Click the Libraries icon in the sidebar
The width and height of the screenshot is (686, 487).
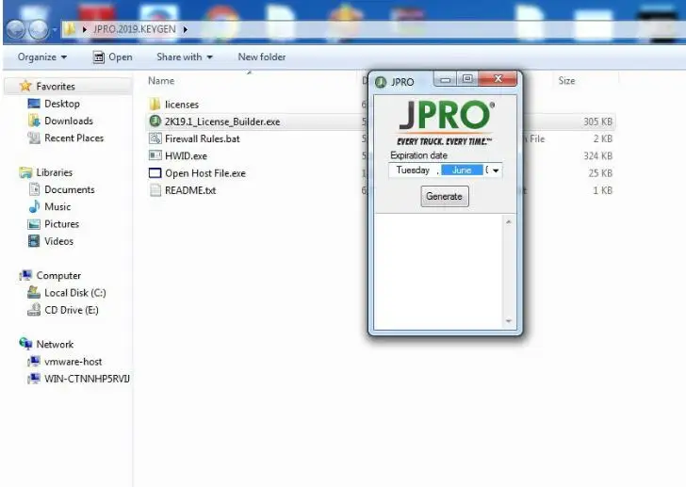[25, 172]
